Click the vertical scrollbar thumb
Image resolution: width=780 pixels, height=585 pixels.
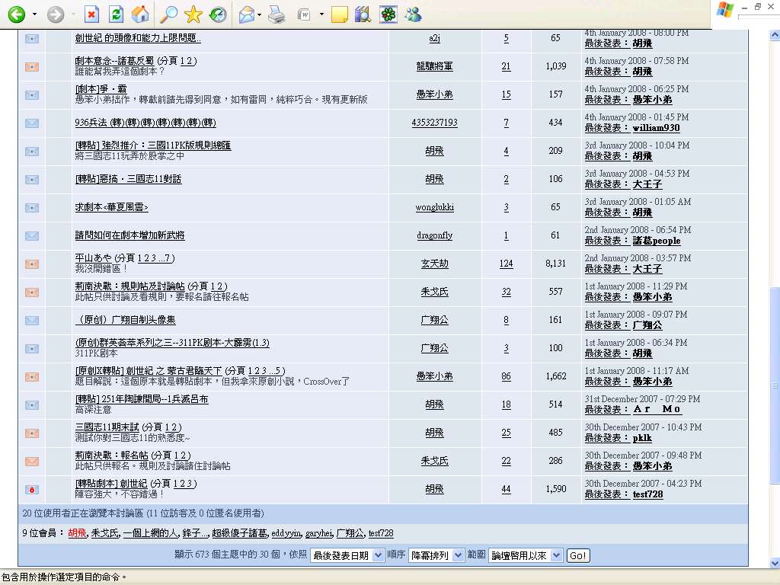(775, 385)
